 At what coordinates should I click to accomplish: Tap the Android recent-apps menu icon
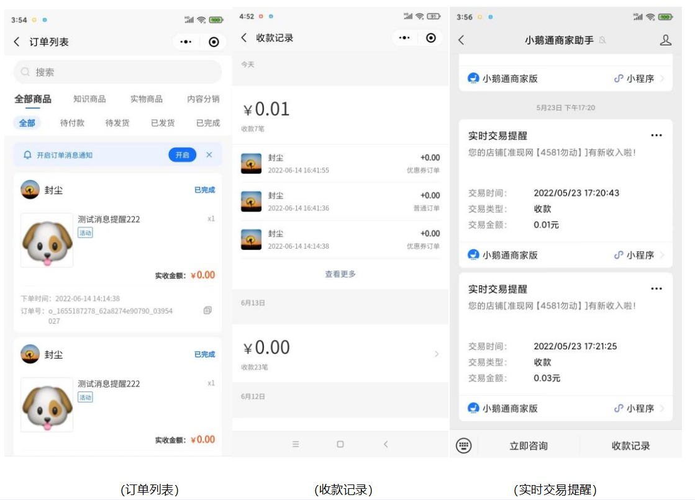(296, 444)
